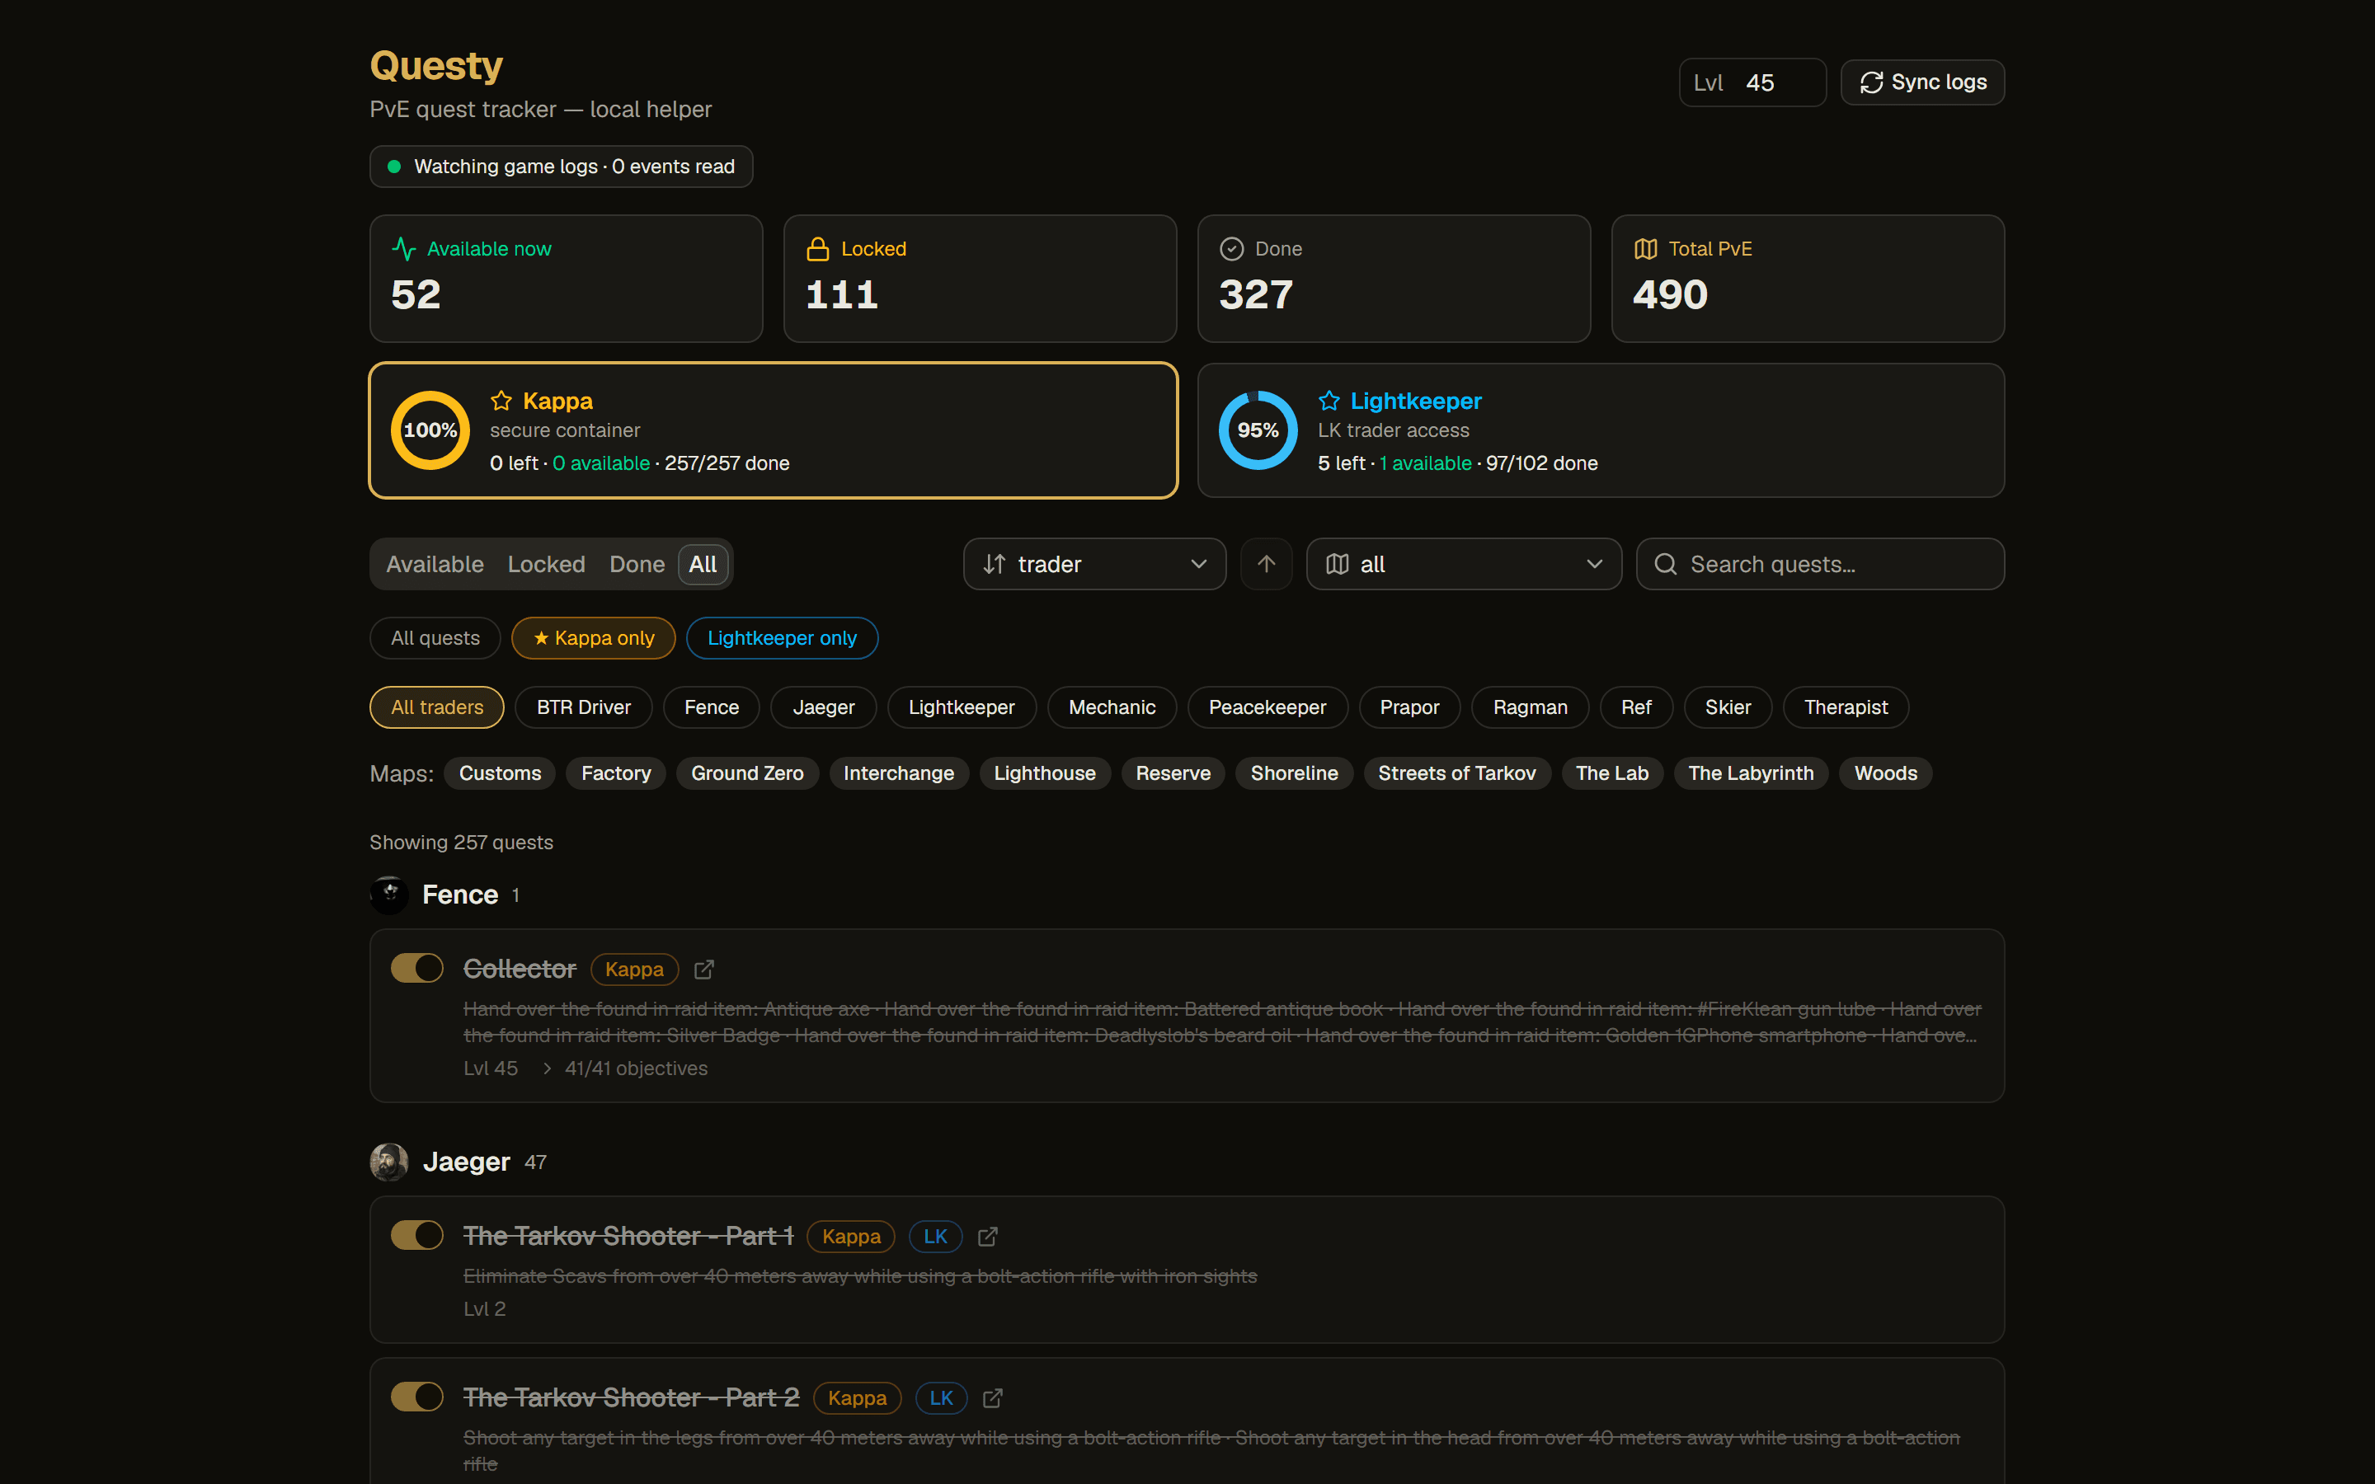Select the All status tab
This screenshot has width=2375, height=1484.
(703, 565)
